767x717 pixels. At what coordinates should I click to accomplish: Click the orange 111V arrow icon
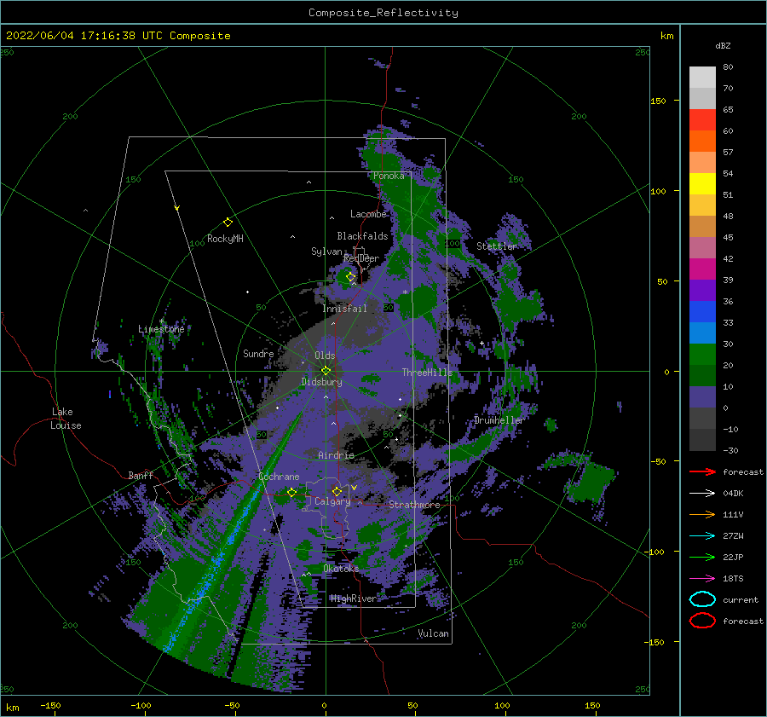[702, 514]
